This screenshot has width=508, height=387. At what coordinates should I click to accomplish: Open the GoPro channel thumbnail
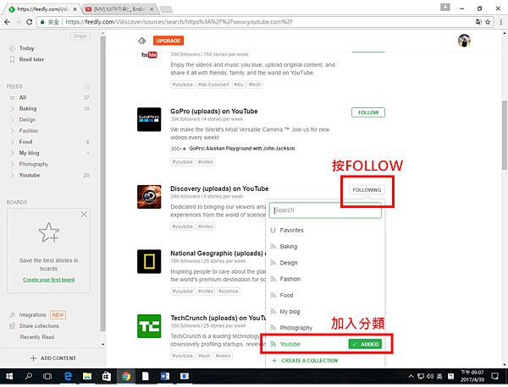(149, 119)
